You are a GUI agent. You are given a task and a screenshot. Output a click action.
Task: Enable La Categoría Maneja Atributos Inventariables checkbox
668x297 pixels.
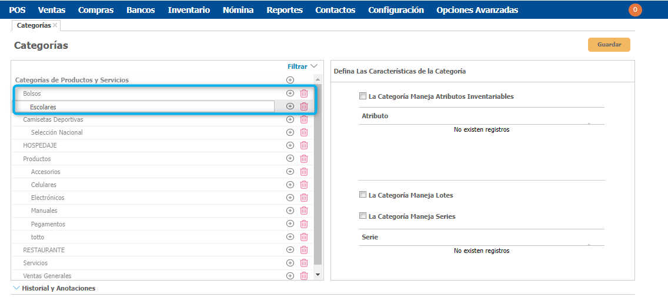pos(363,96)
